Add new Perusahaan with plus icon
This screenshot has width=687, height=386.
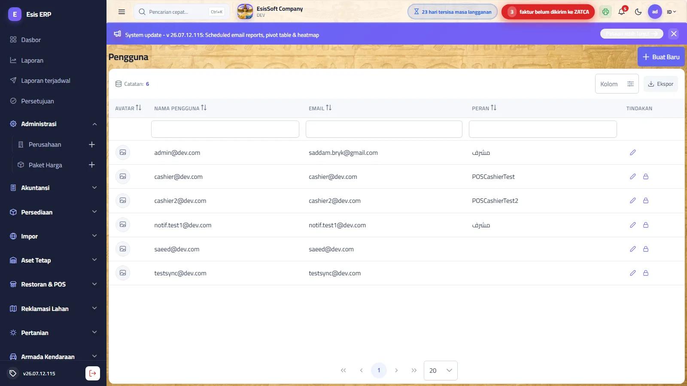pyautogui.click(x=92, y=145)
